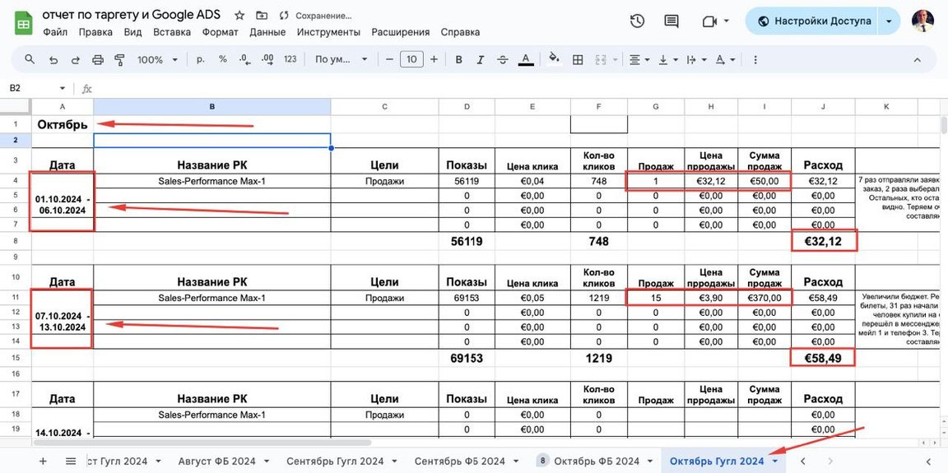The height and width of the screenshot is (473, 948).
Task: Select cell A1 containing Октябрь
Action: pos(63,124)
